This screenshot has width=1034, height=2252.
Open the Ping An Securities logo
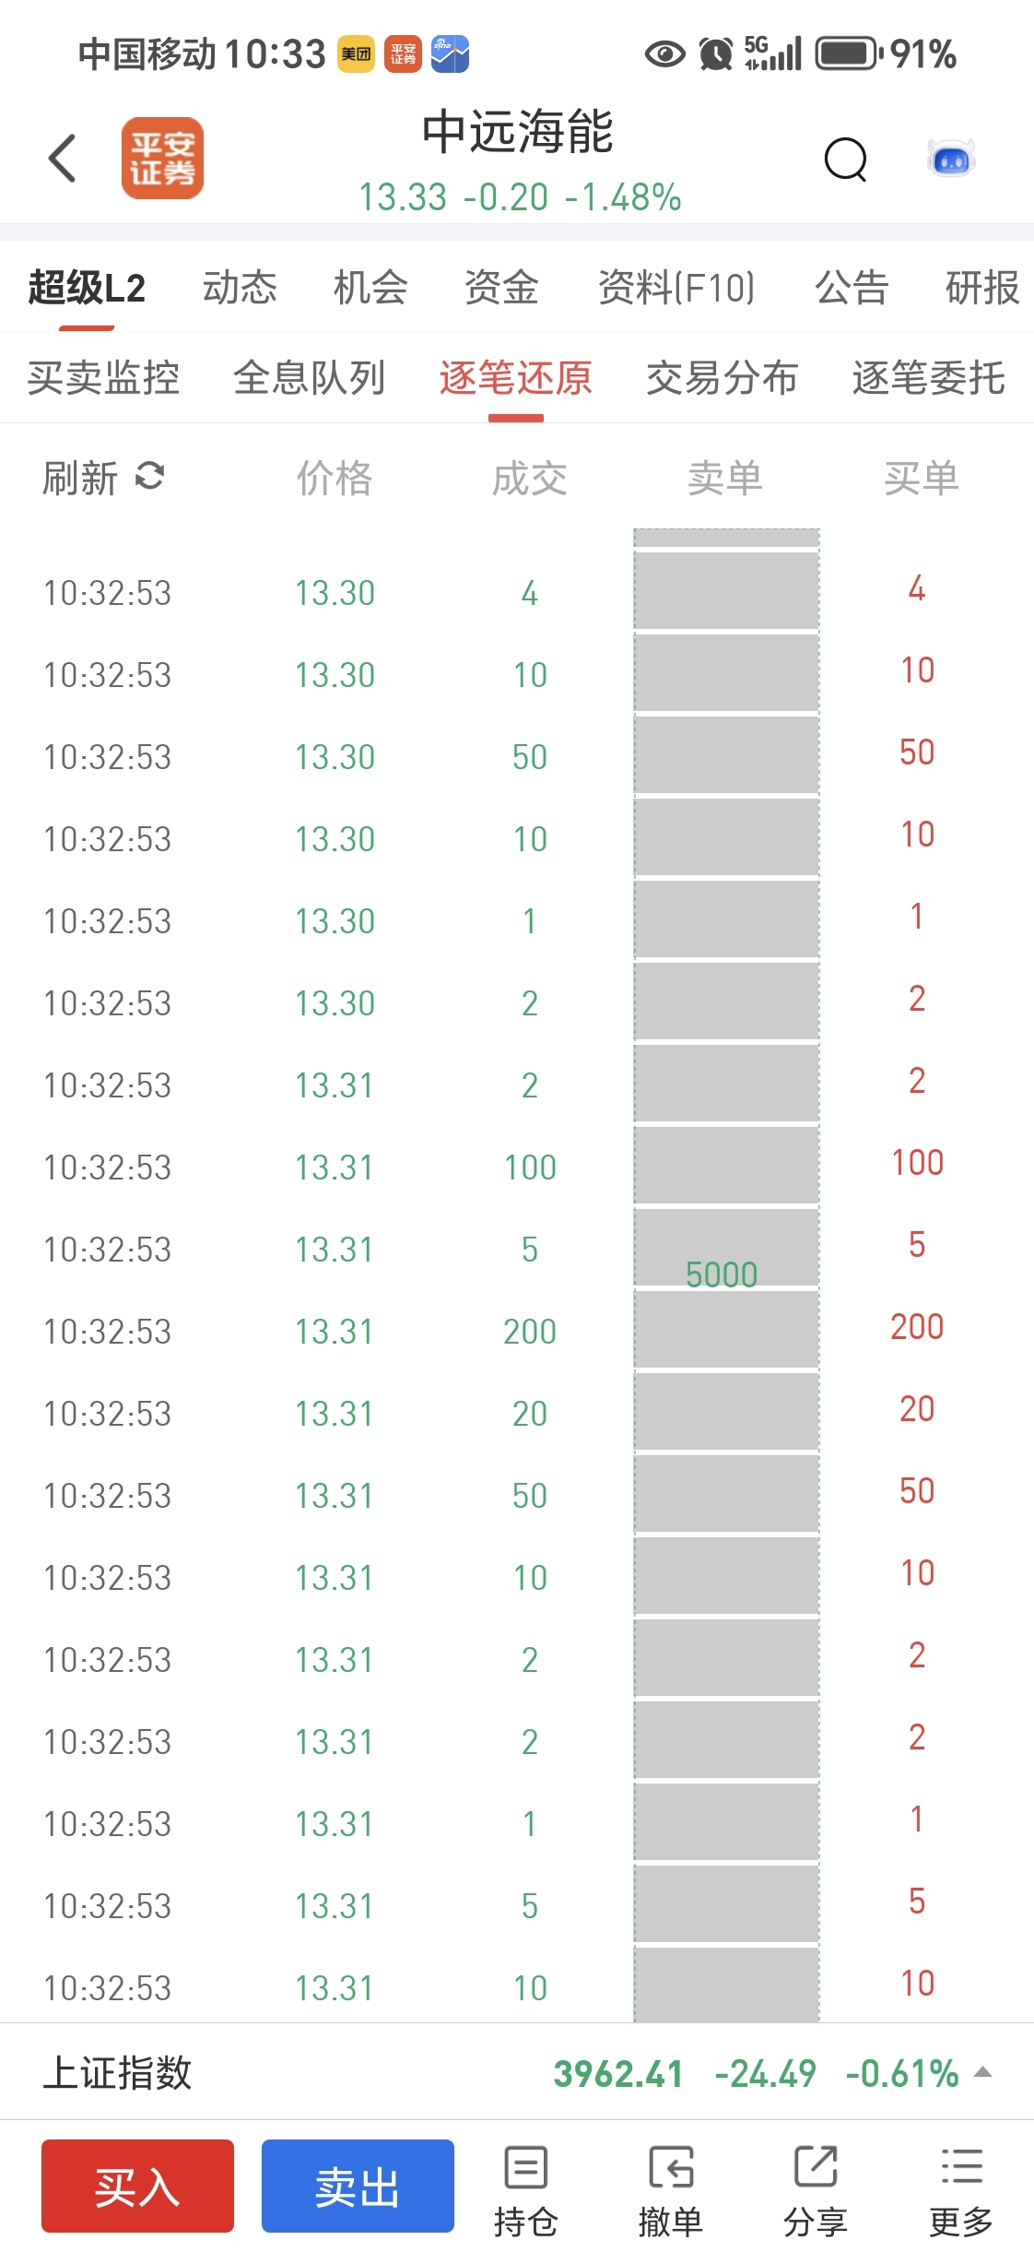162,158
